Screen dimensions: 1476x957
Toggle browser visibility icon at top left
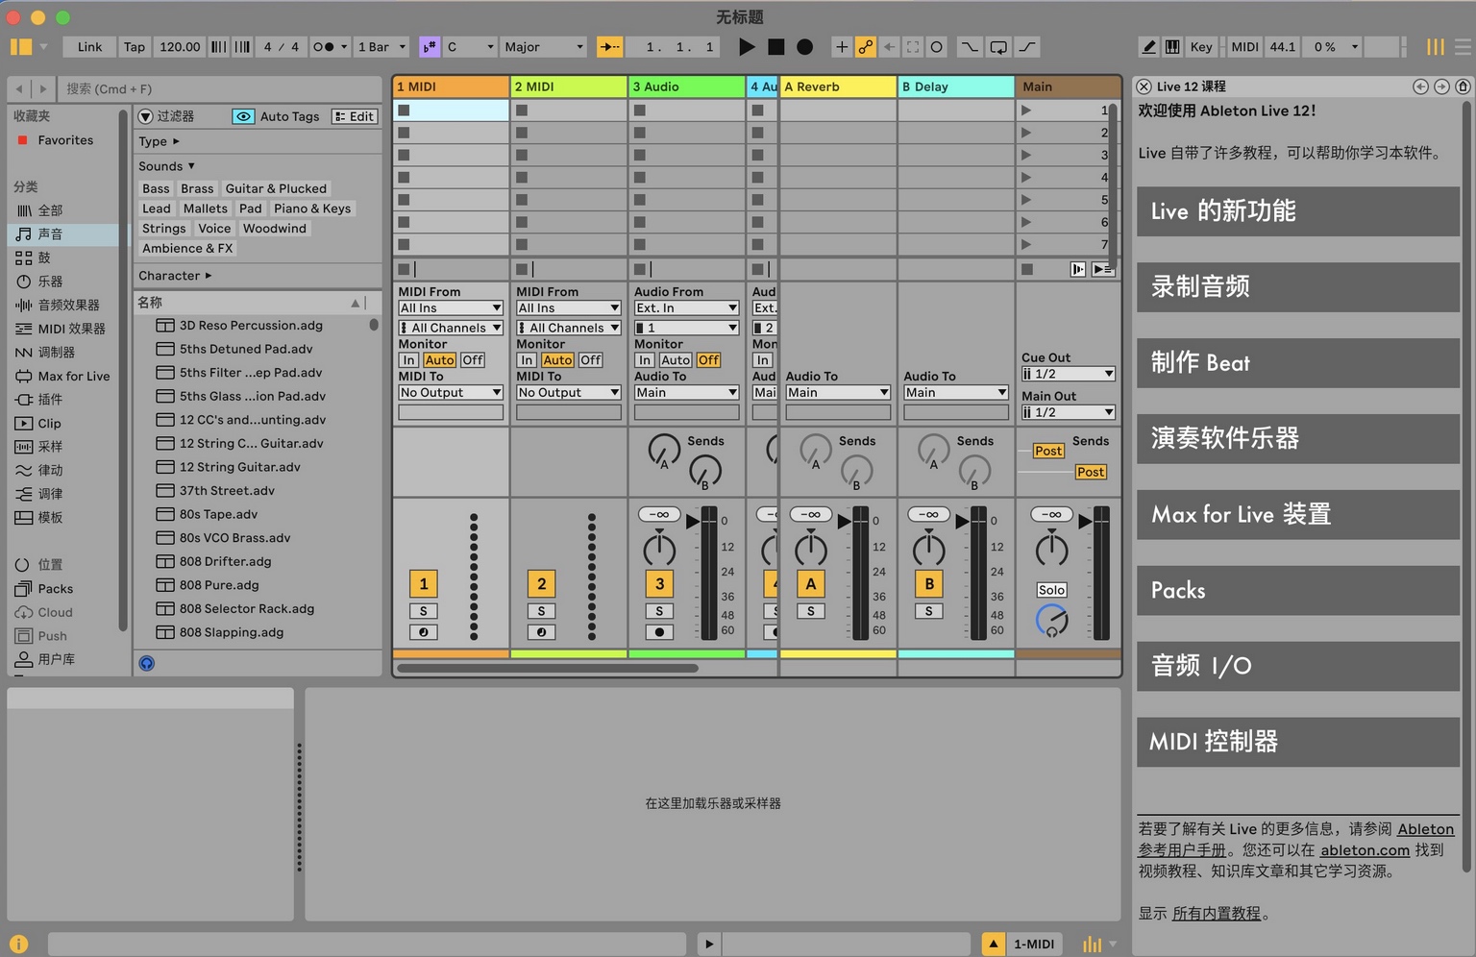[21, 46]
